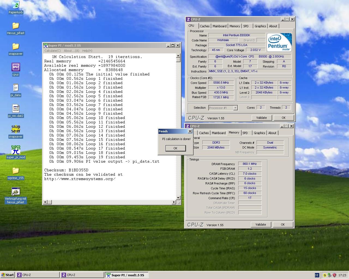Screen dimensions: 349x279
Task: Click the upper CPU-Z title bar Z icon
Action: (x=188, y=19)
